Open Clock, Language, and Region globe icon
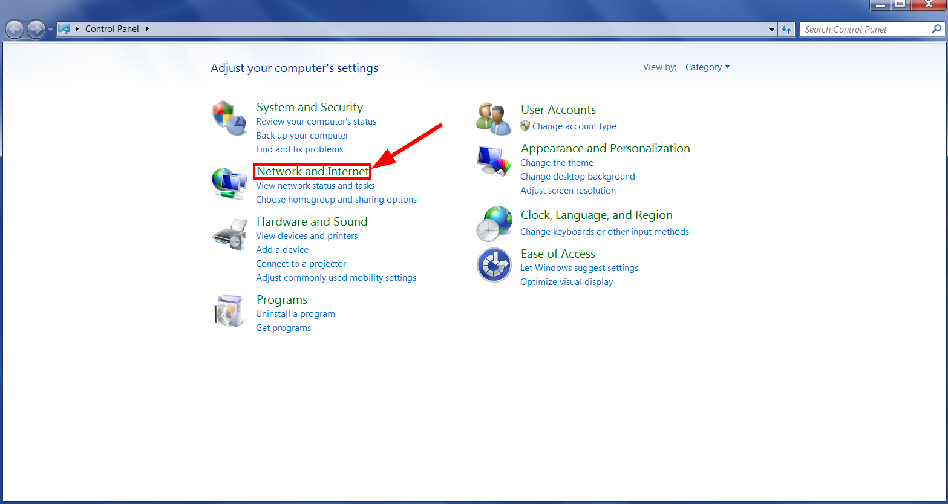This screenshot has width=948, height=504. point(494,224)
